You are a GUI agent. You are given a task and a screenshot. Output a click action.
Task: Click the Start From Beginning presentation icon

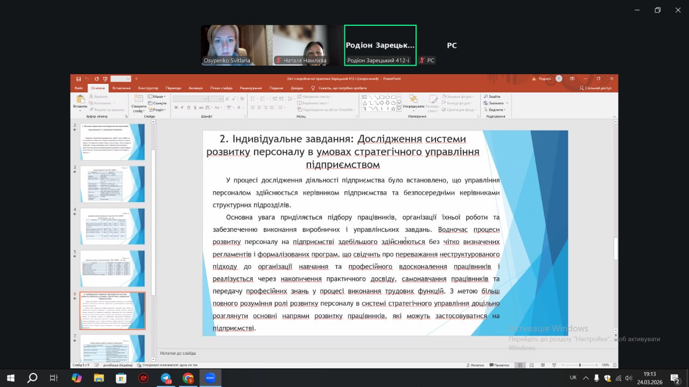click(105, 78)
